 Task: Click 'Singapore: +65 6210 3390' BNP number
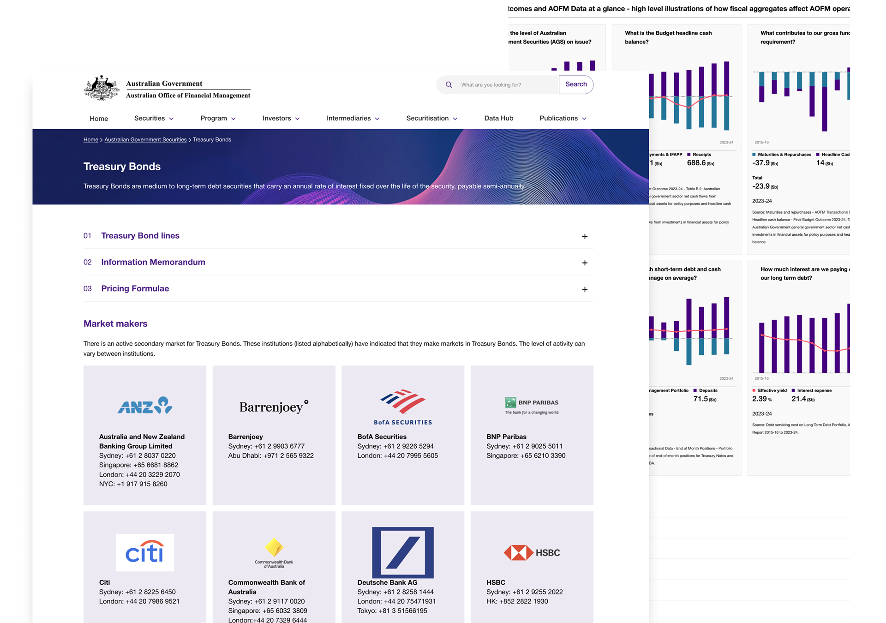526,455
